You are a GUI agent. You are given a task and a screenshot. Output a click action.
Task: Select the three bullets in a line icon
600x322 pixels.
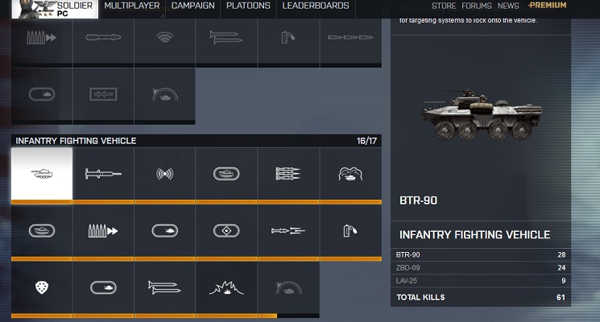click(350, 38)
